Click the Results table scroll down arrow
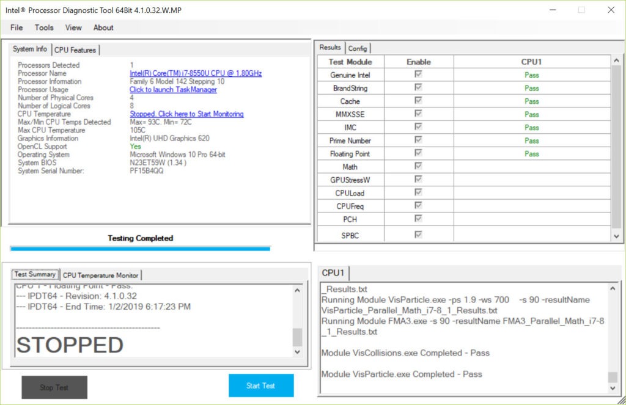 616,236
